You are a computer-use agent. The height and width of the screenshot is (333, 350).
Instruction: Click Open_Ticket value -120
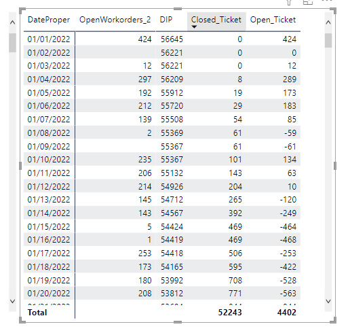click(x=288, y=200)
